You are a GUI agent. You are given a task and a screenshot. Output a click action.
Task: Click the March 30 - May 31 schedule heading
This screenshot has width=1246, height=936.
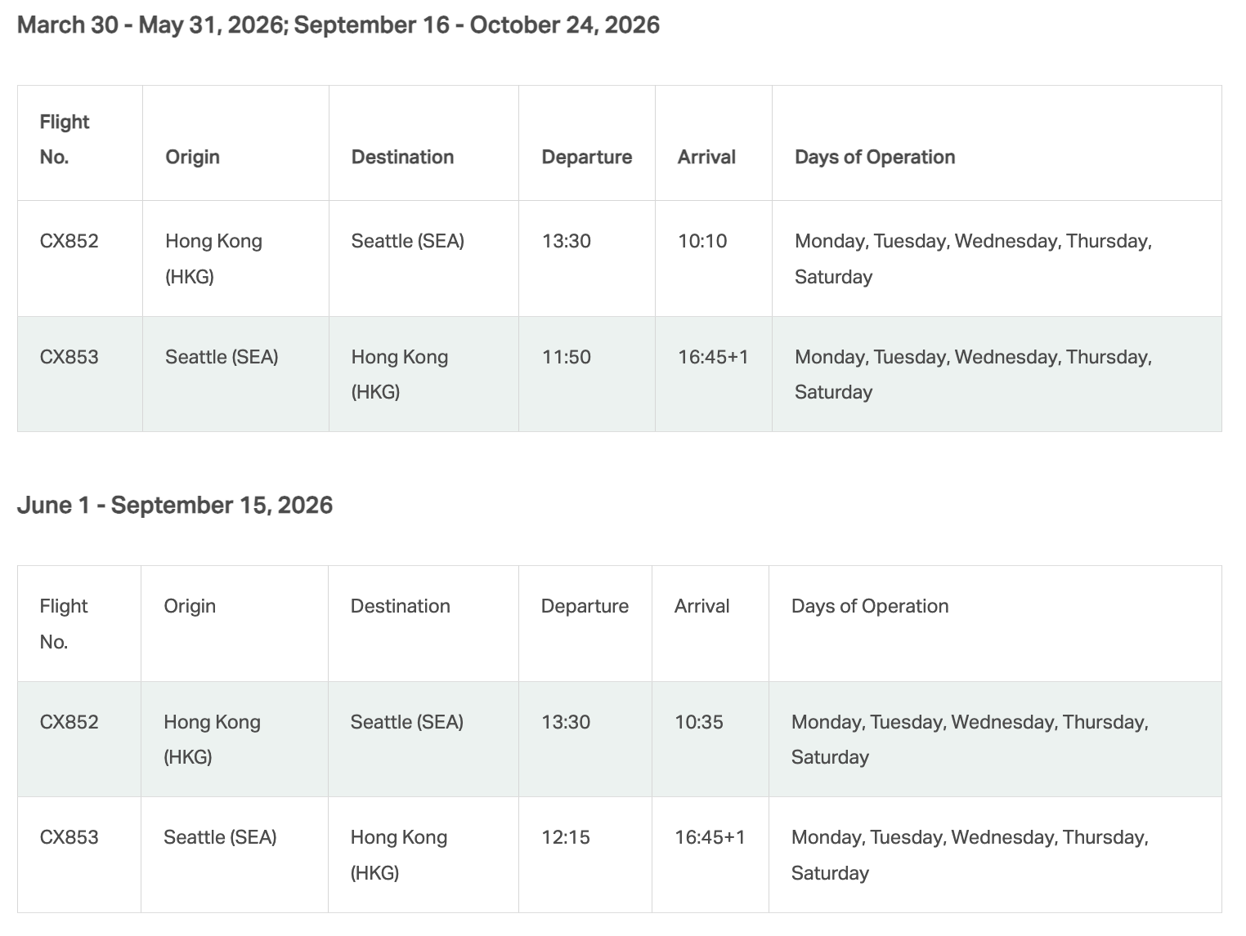(x=338, y=25)
